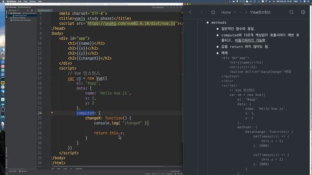312x175 pixels.
Task: Open the settings gear in the Project panel
Action: coord(32,11)
